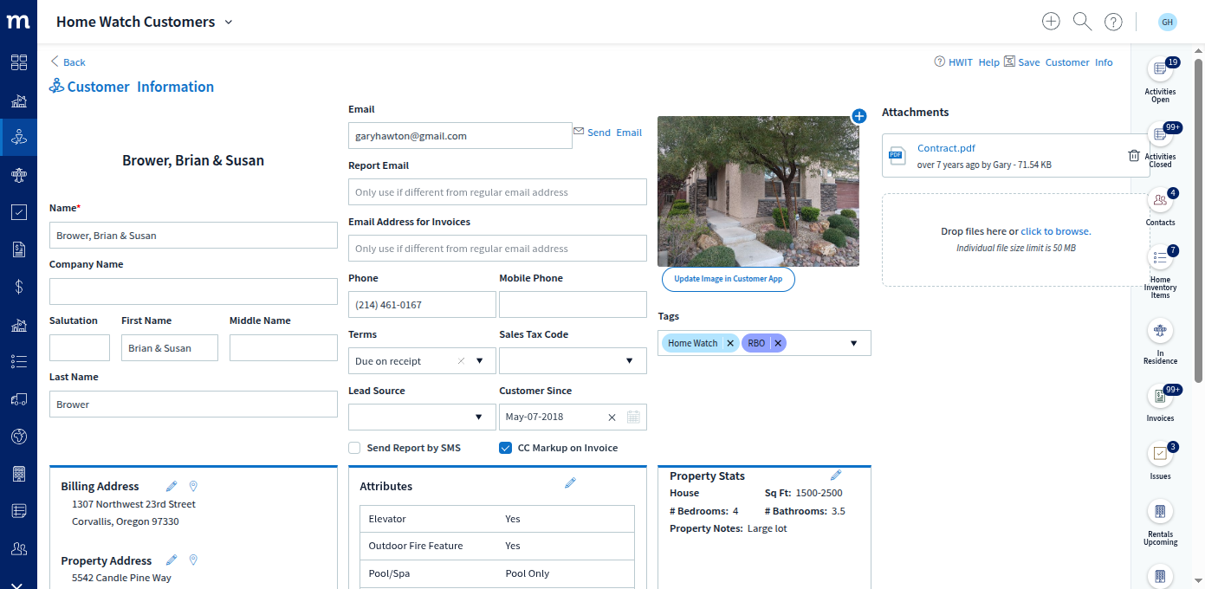Click the m logo home icon
The image size is (1205, 589).
(18, 22)
